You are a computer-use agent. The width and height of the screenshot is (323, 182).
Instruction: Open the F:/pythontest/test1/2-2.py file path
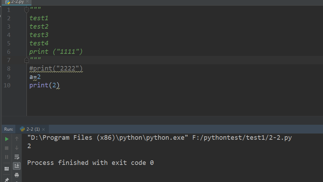[242, 138]
